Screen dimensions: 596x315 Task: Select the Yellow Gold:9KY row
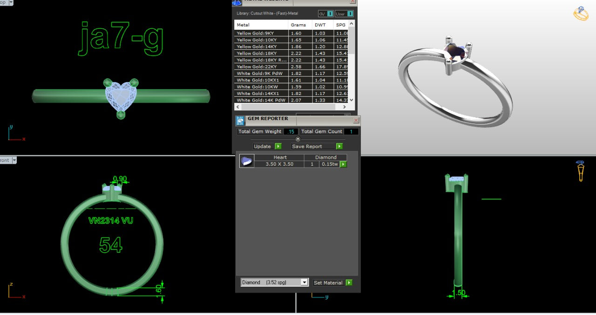(x=291, y=34)
